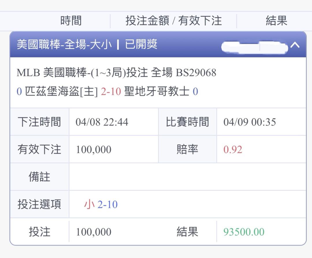The height and width of the screenshot is (258, 312).
Task: Click the MLB match description BS29068
Action: click(116, 73)
